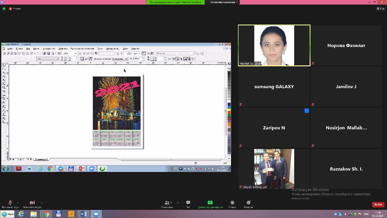Click ENG language indicator in tray
Viewport: 387px width, 218px height.
(x=366, y=214)
